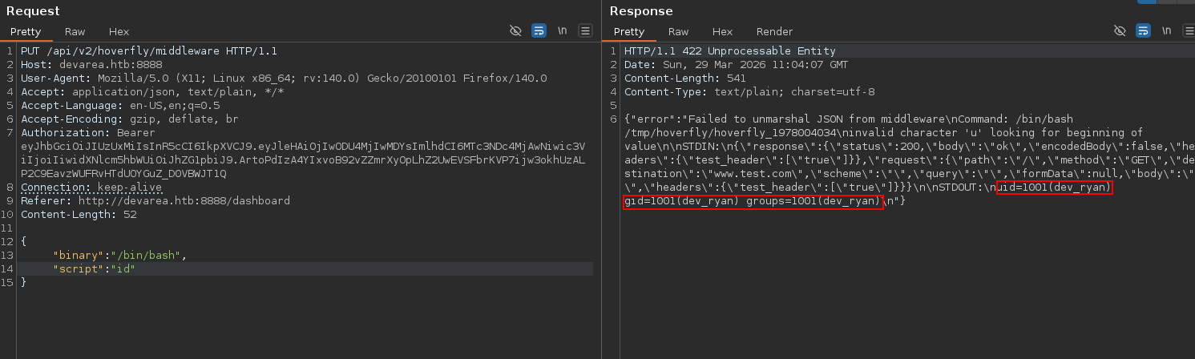Toggle word wrap in the Response panel

coord(1144,31)
